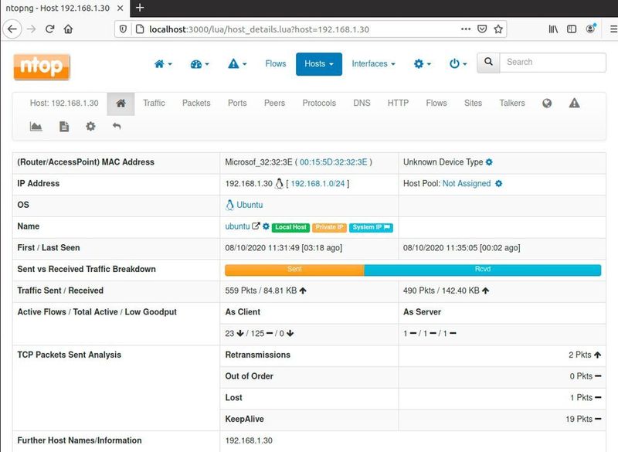Click the gear beside Host Pool Not Assigned
Screen dimensions: 618x452
pos(497,184)
